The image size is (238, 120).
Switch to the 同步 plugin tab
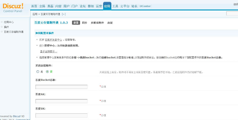point(84,23)
